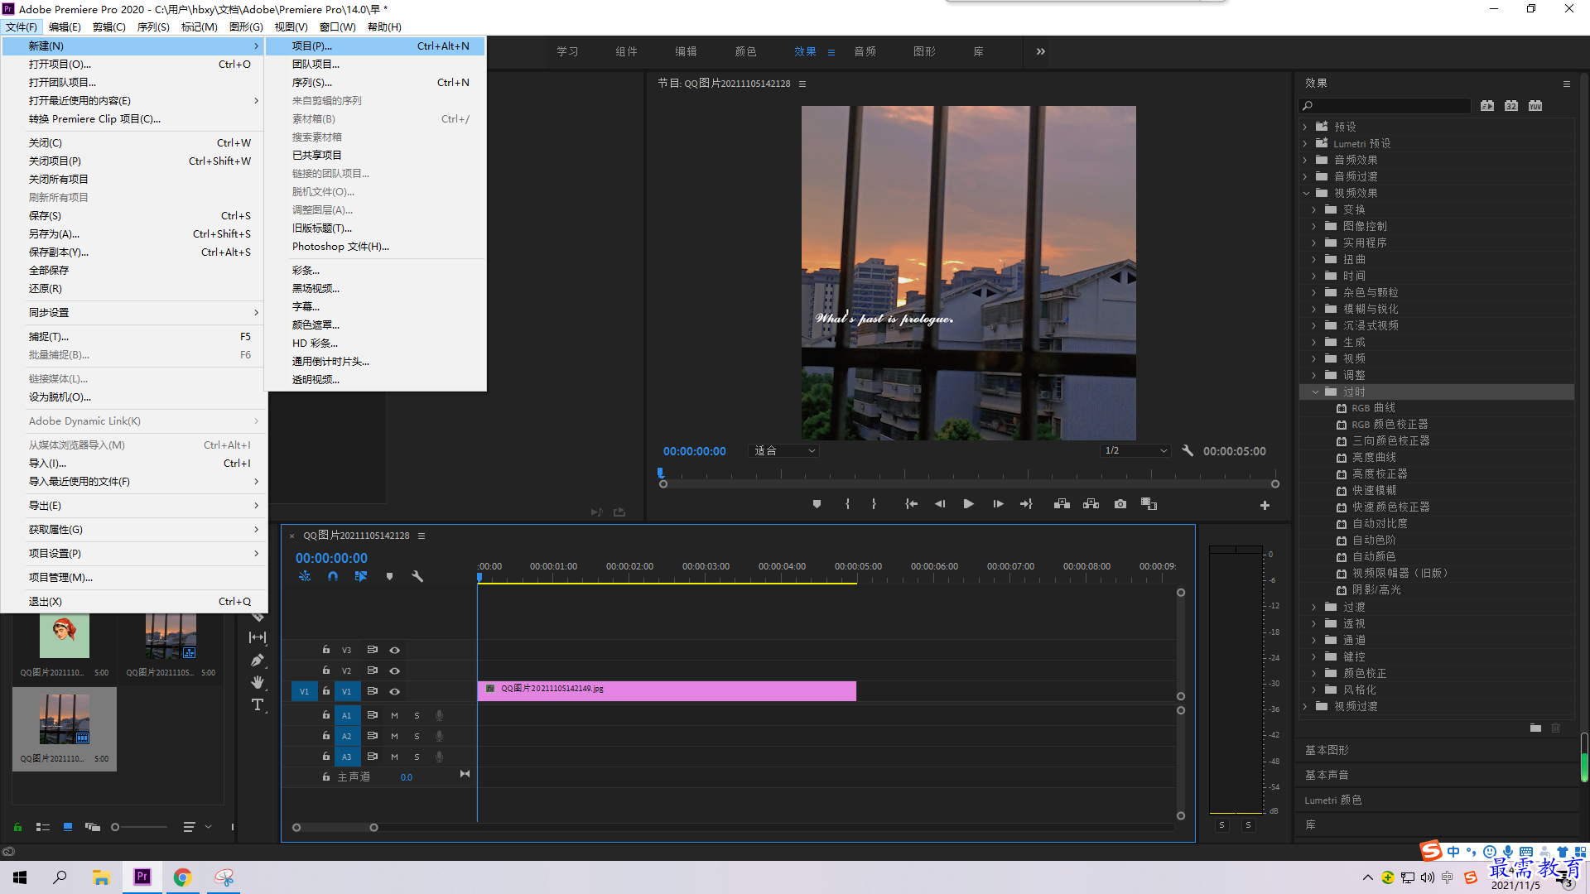1590x894 pixels.
Task: Step back one frame in Program monitor
Action: point(940,504)
